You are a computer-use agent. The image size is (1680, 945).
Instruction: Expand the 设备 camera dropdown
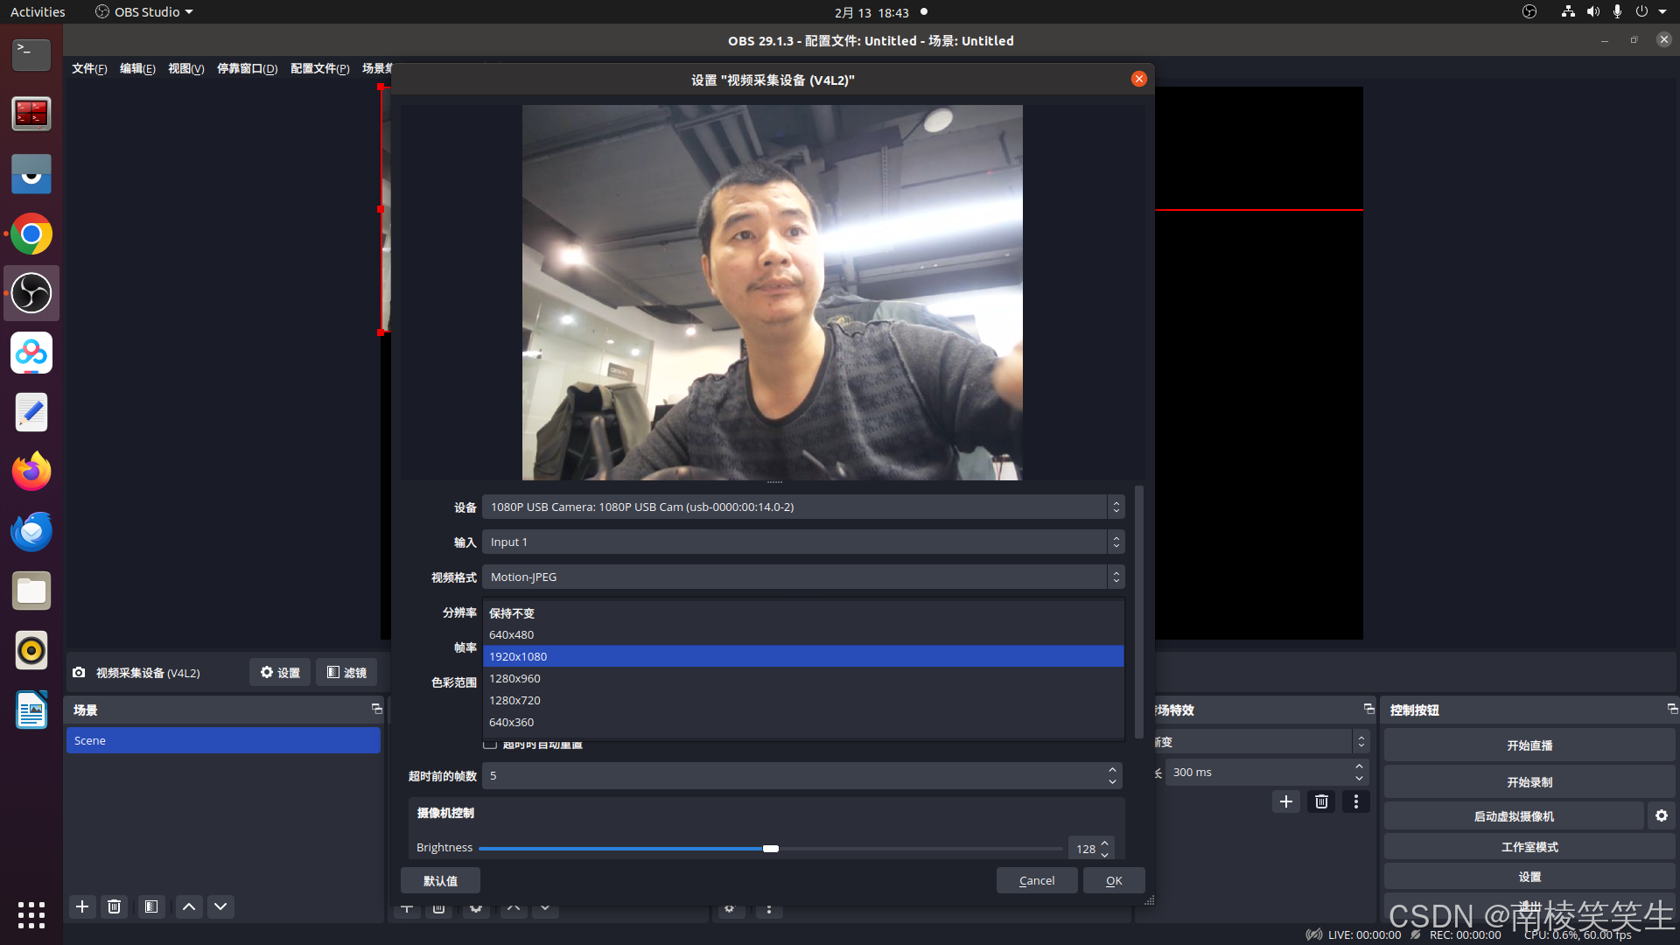click(x=802, y=507)
